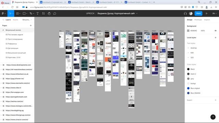Image resolution: width=219 pixels, height=123 pixels.
Task: Open the Resources components tool
Action: point(43,14)
